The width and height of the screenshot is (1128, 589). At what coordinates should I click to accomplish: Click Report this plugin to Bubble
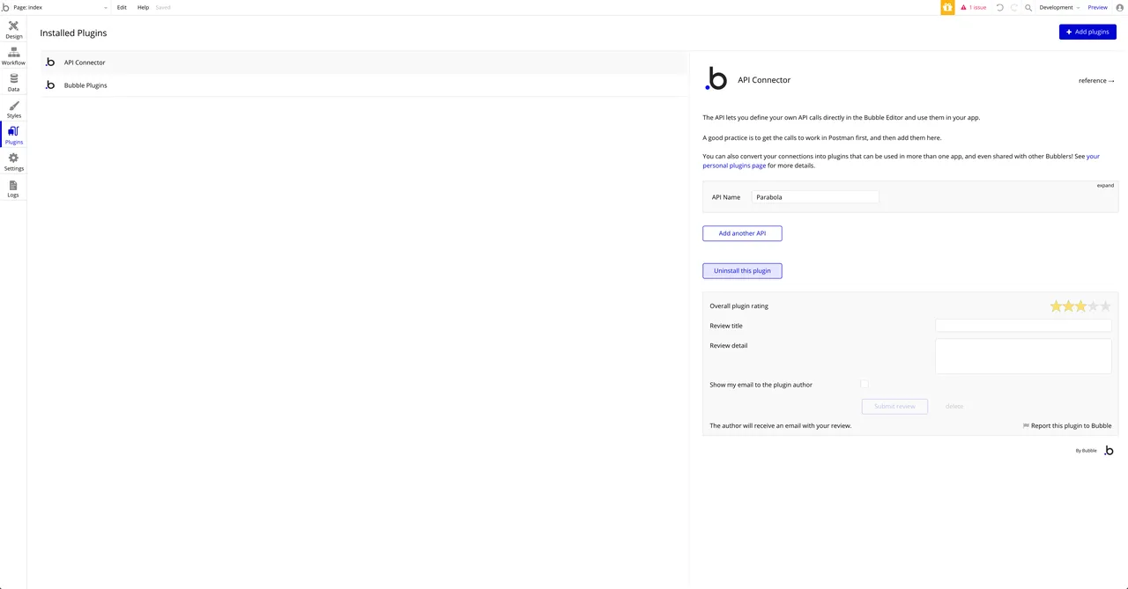(x=1071, y=426)
